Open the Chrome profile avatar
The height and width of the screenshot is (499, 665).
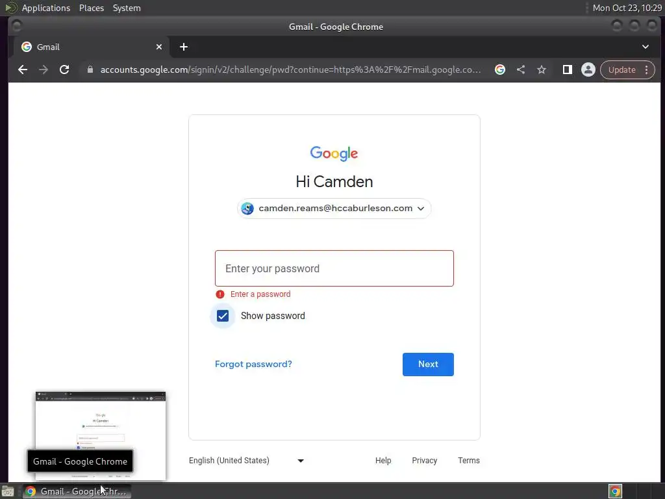pyautogui.click(x=588, y=70)
